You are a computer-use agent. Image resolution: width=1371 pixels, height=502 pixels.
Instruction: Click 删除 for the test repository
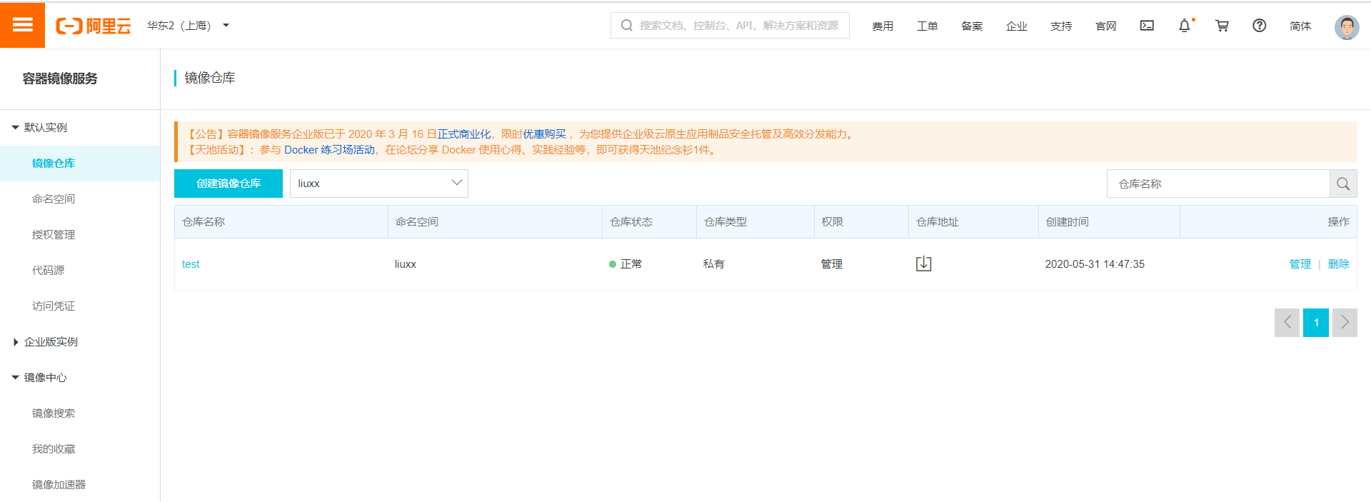[x=1338, y=264]
